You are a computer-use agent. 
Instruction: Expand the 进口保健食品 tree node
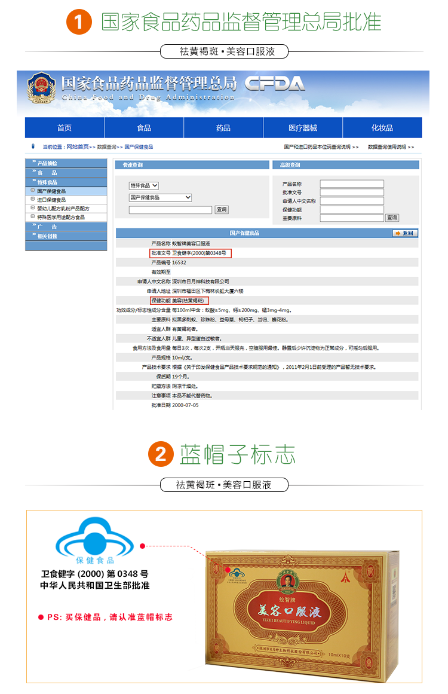[32, 200]
